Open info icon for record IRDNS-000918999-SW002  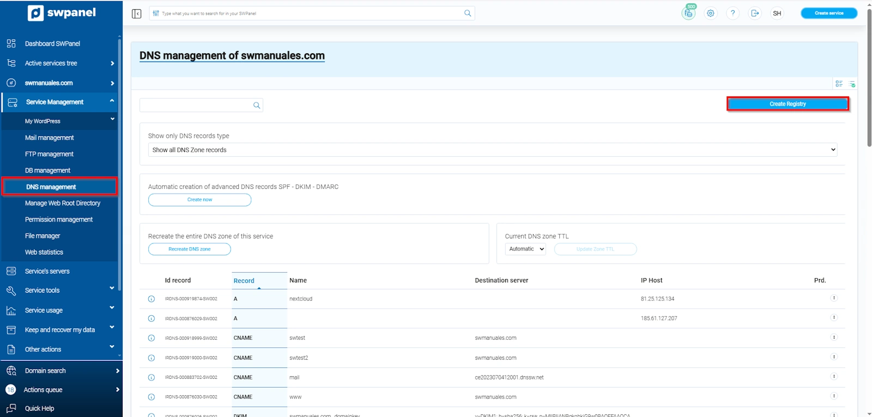pyautogui.click(x=152, y=338)
